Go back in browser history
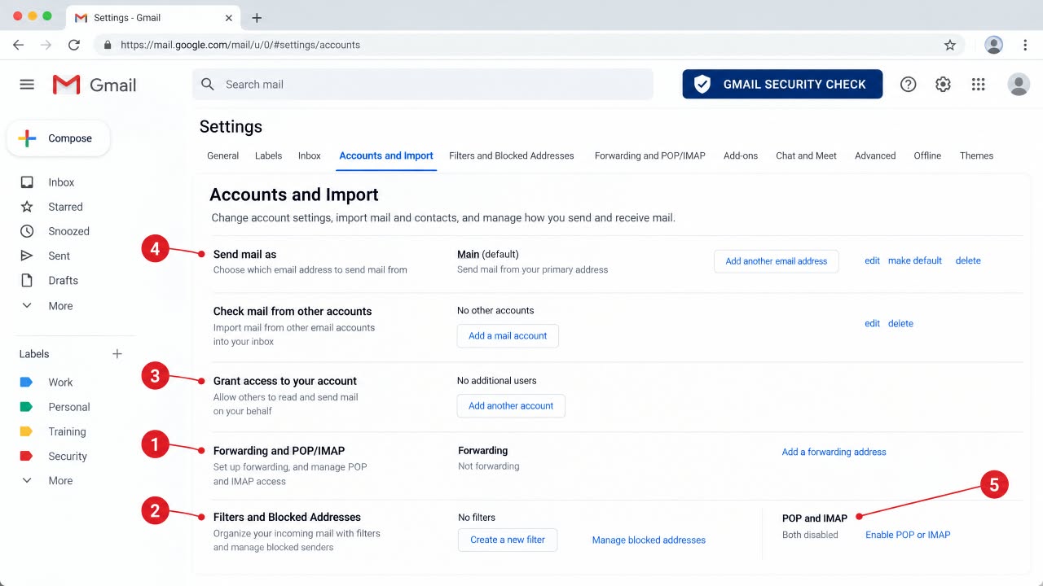 point(18,45)
